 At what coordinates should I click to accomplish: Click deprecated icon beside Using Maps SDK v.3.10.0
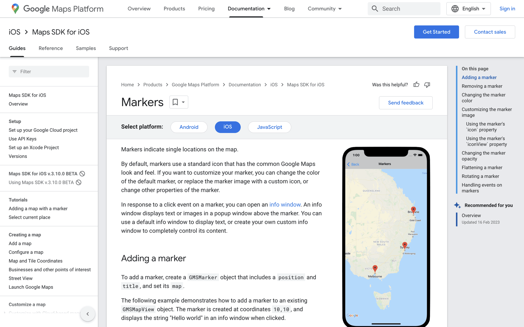pyautogui.click(x=79, y=182)
